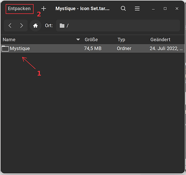The height and width of the screenshot is (175, 186).
Task: Click the 24. Juli 2022 date cell
Action: tap(166, 49)
